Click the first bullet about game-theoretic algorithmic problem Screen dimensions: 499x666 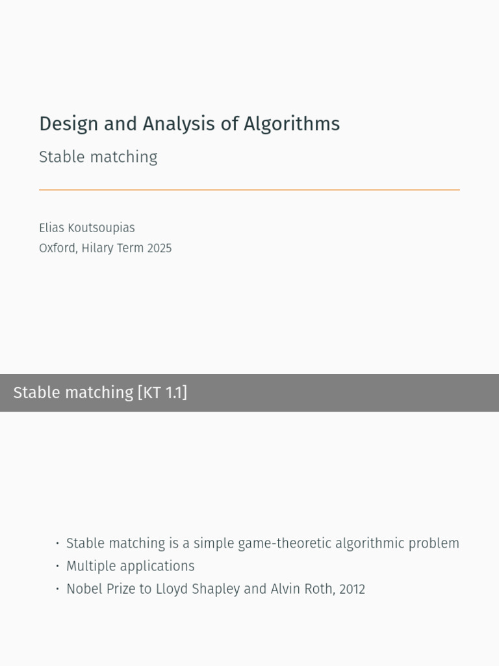(262, 543)
